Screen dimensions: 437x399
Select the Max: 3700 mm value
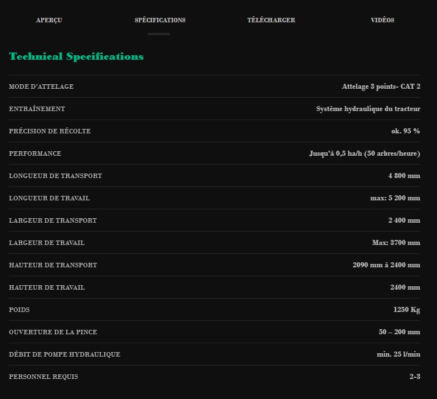[396, 243]
